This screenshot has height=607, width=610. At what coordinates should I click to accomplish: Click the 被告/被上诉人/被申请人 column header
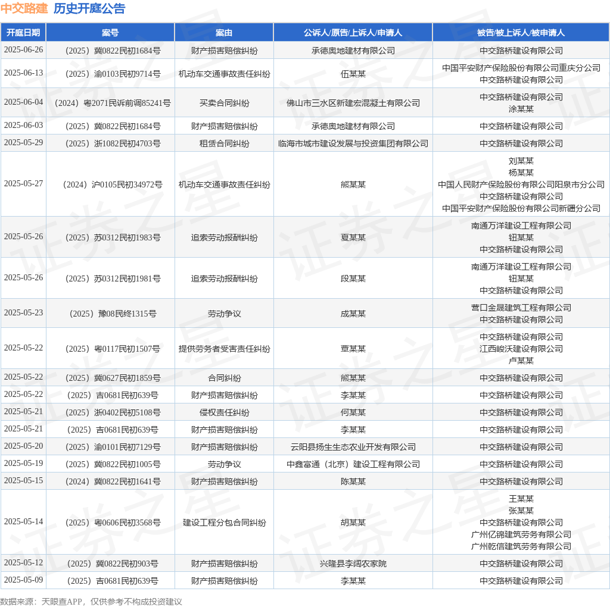pos(521,33)
